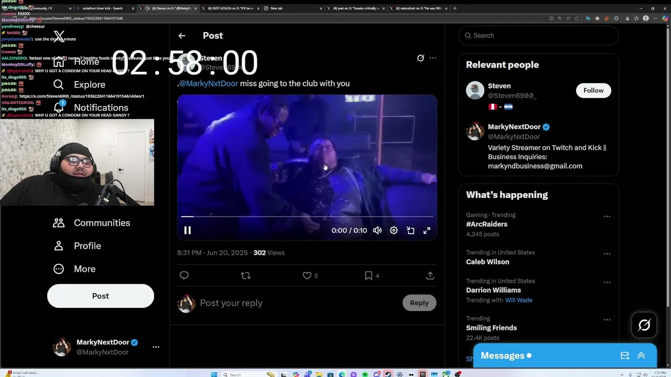Open X home via the X logo
The image size is (671, 377).
(59, 36)
